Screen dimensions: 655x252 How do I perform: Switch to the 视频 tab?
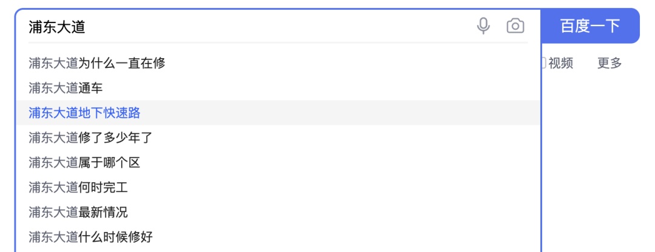coord(560,63)
